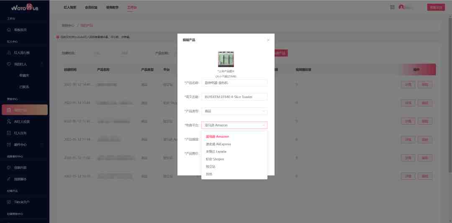Open the 红人任务 task icon

tap(9, 133)
